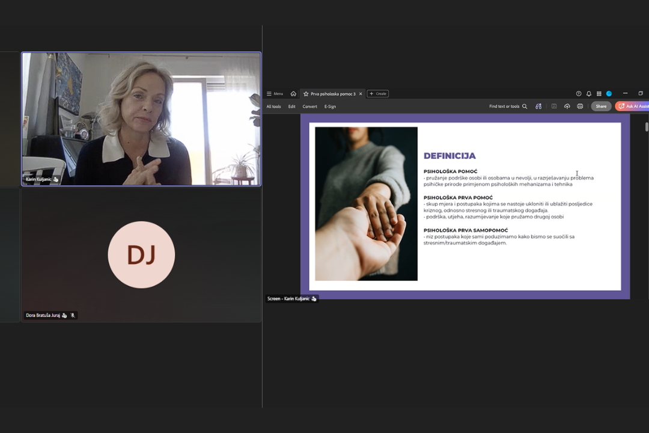Star the Prva psiholoska pomoc 3 document

click(x=306, y=94)
